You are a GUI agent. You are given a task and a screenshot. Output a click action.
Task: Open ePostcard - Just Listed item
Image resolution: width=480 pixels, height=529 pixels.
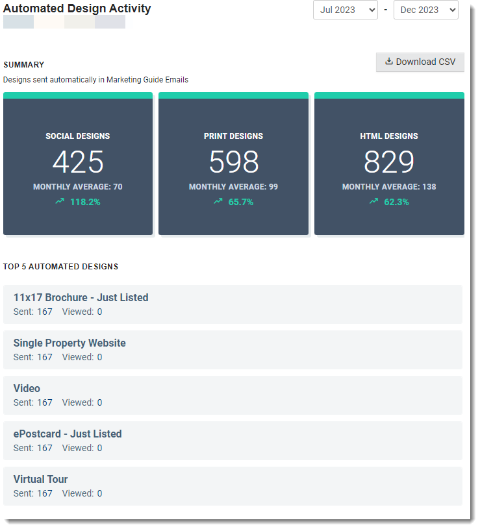[233, 440]
